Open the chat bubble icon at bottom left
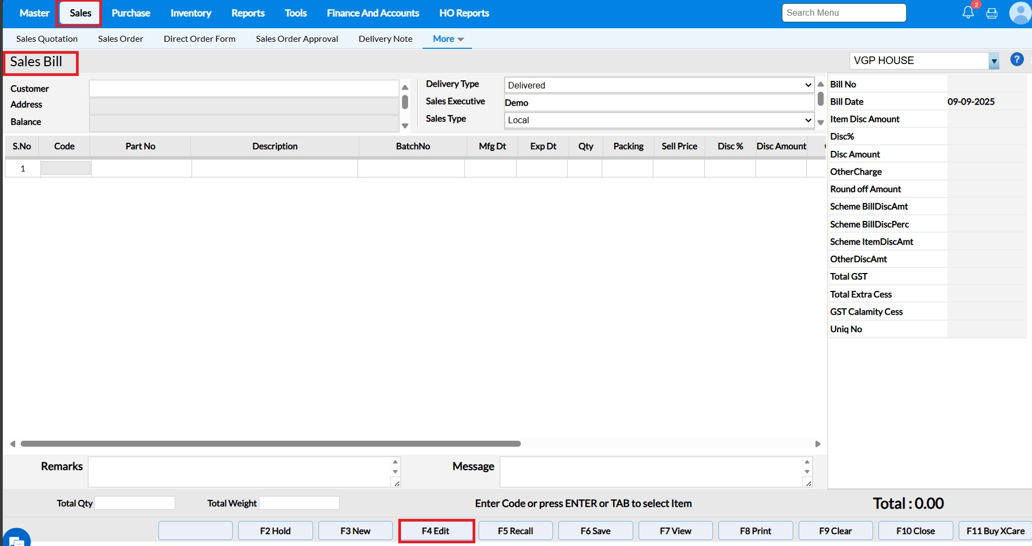Image resolution: width=1032 pixels, height=546 pixels. click(x=16, y=539)
